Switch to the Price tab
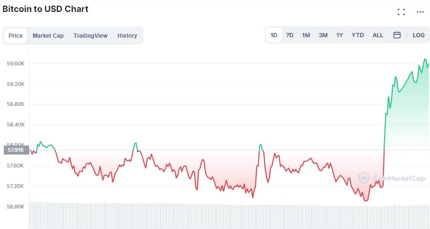430x229 pixels. 16,36
